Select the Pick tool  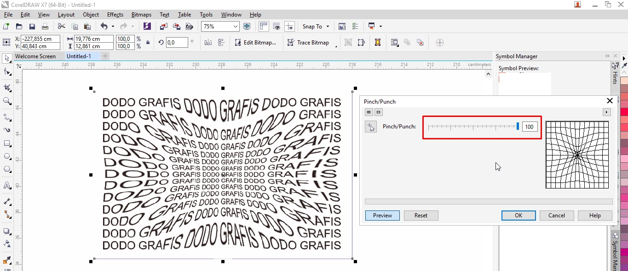6,58
